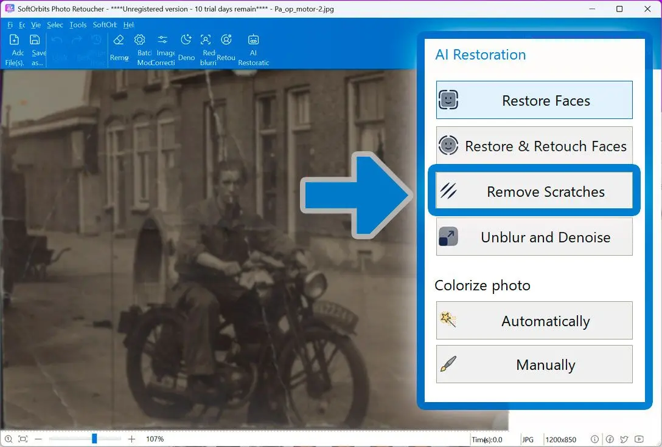Screen dimensions: 662x447
Task: Open the Image Correction tool
Action: [x=162, y=41]
